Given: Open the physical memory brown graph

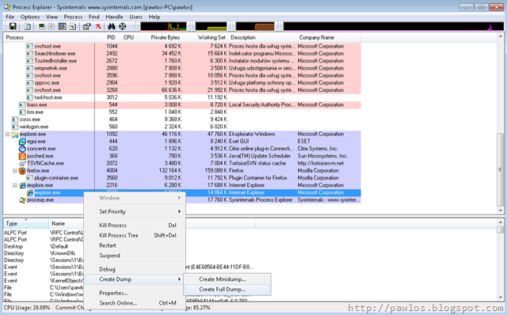Looking at the screenshot, I should [x=255, y=26].
